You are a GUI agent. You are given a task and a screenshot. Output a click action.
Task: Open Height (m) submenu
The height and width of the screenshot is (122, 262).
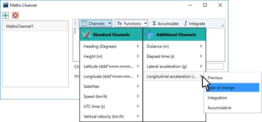111,56
